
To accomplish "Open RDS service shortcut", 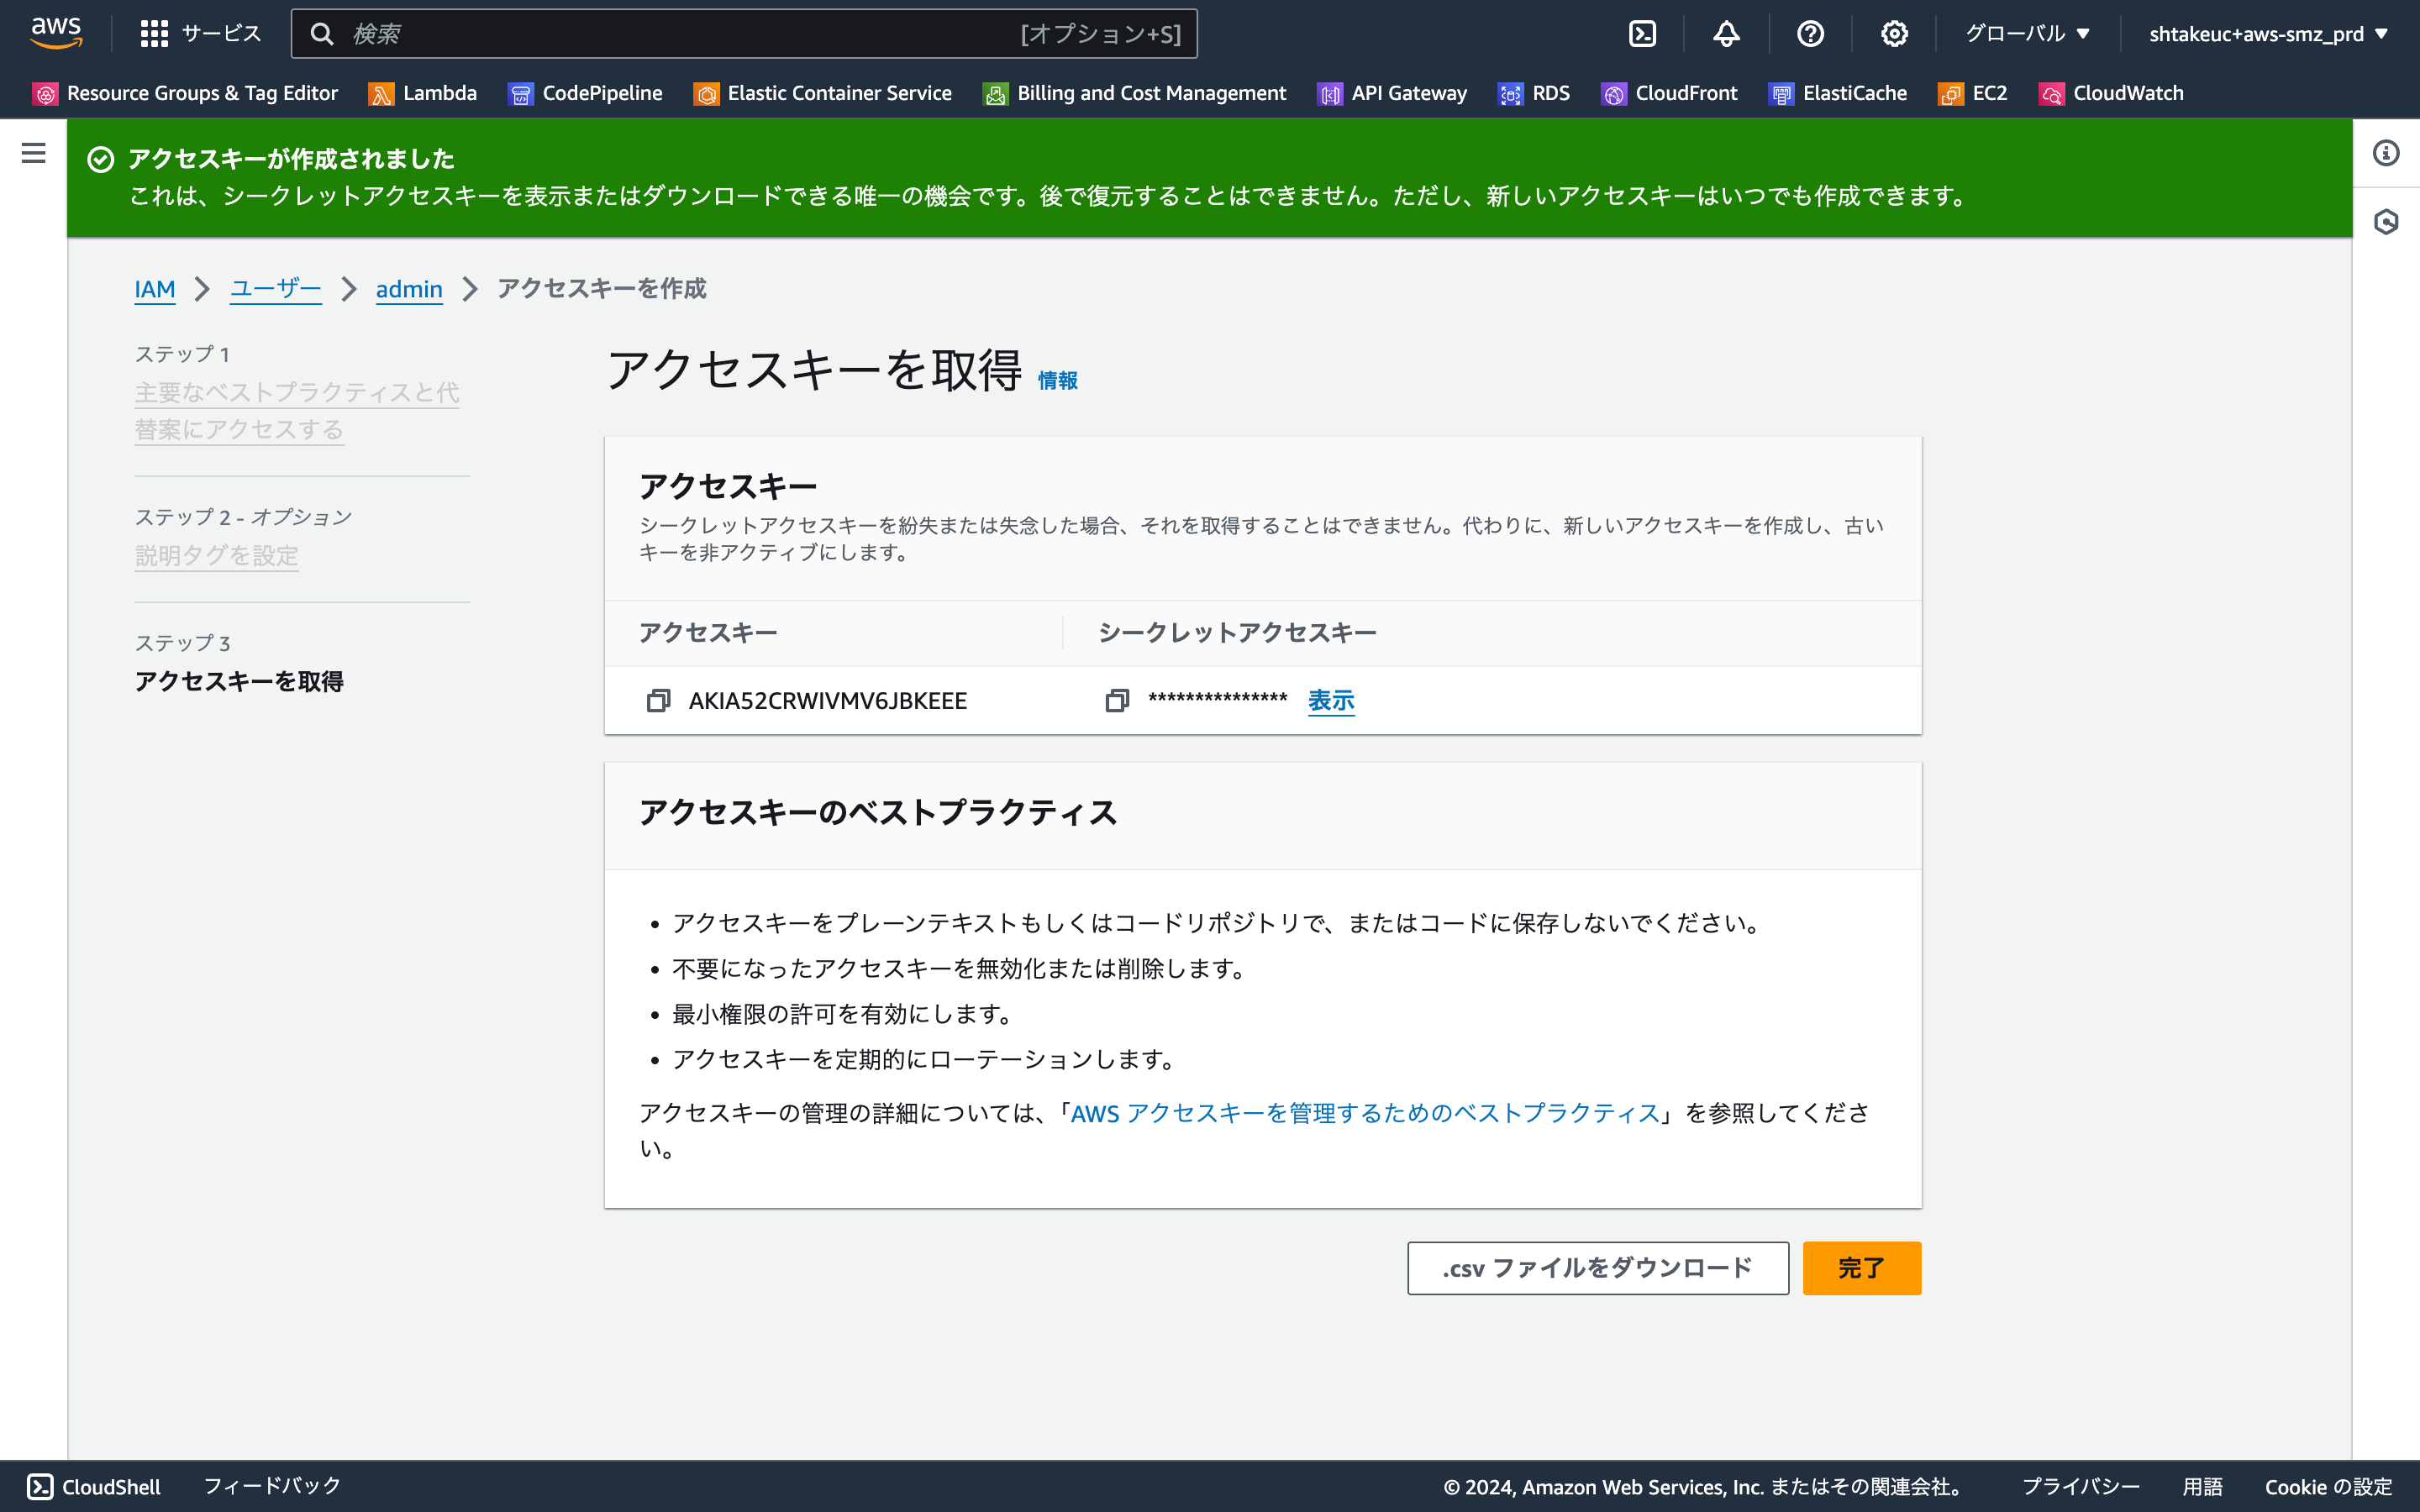I will (x=1534, y=93).
